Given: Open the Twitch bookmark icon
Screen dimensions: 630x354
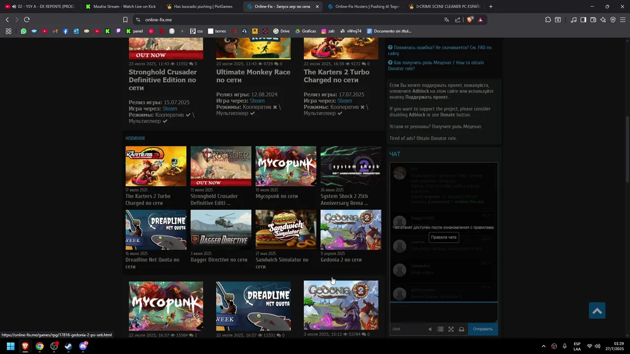Looking at the screenshot, I should tap(118, 31).
